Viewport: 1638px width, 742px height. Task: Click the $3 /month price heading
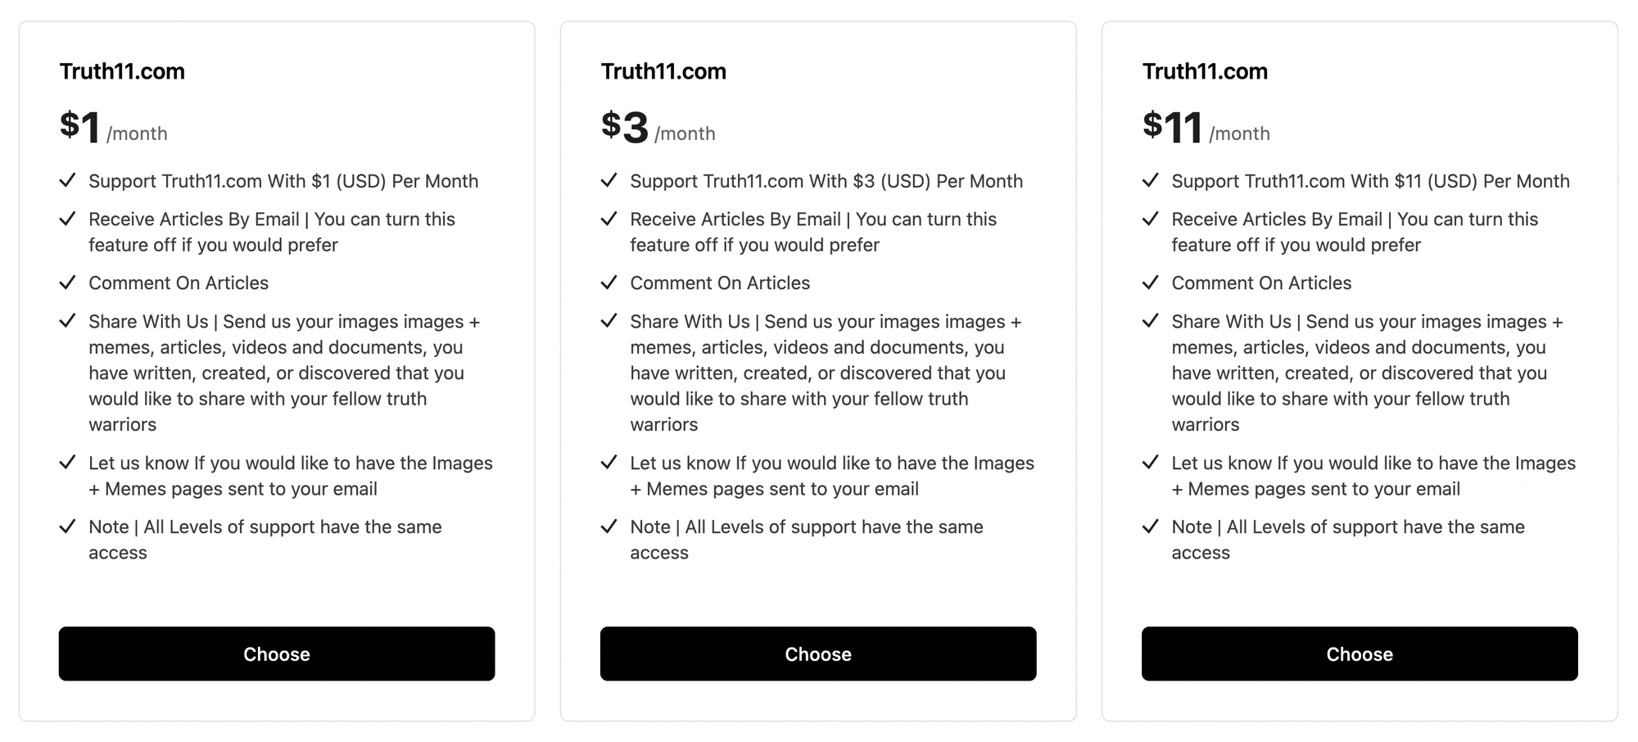pyautogui.click(x=658, y=128)
